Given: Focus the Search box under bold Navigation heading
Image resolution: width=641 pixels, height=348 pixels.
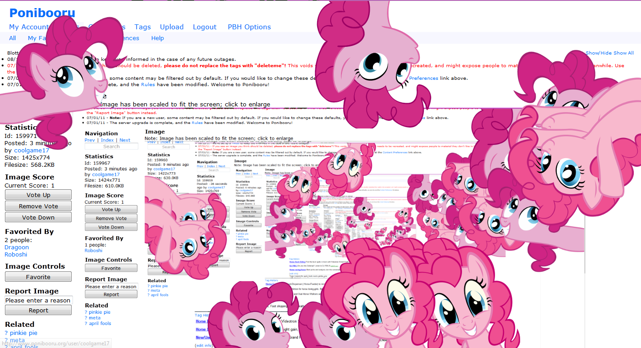Looking at the screenshot, I should 111,147.
